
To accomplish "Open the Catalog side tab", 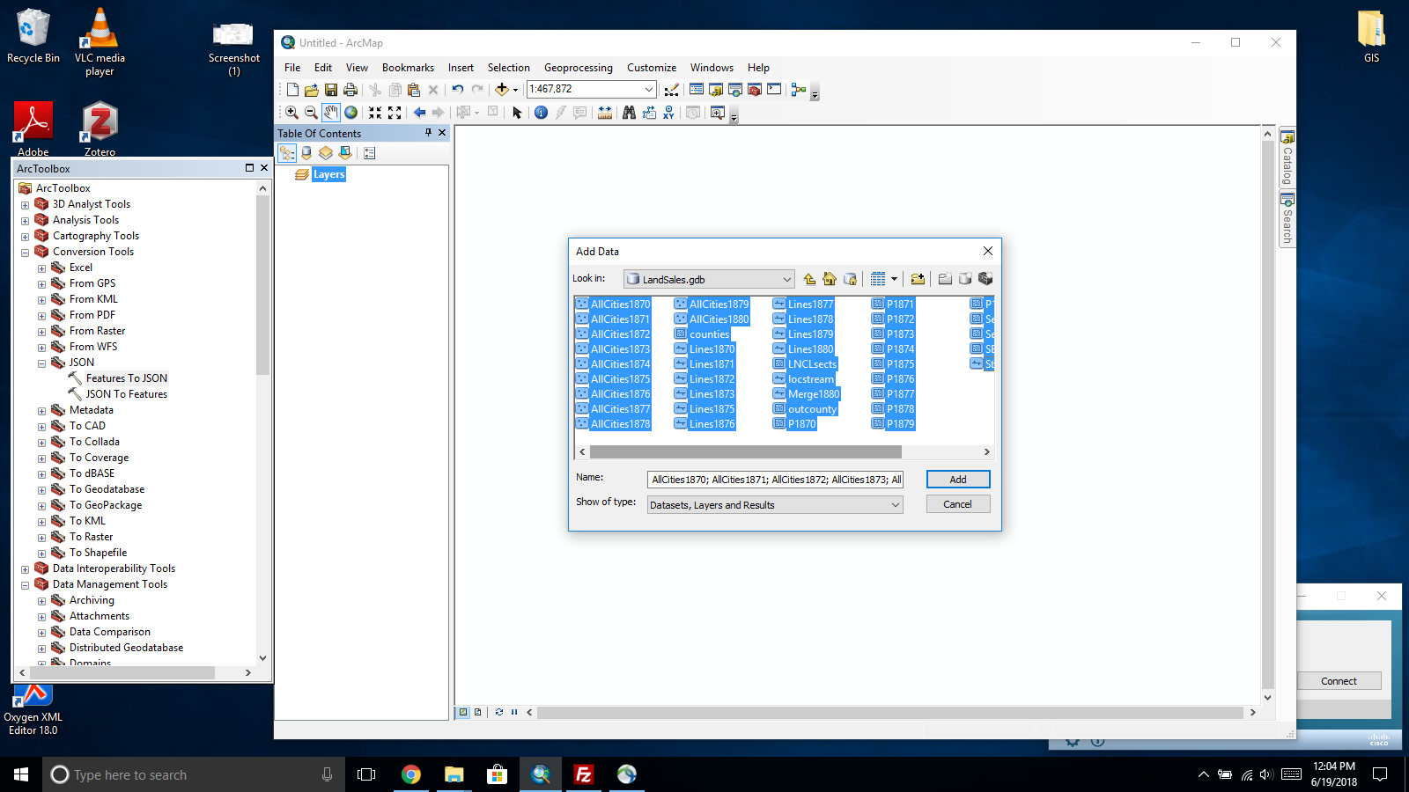I will pyautogui.click(x=1287, y=158).
